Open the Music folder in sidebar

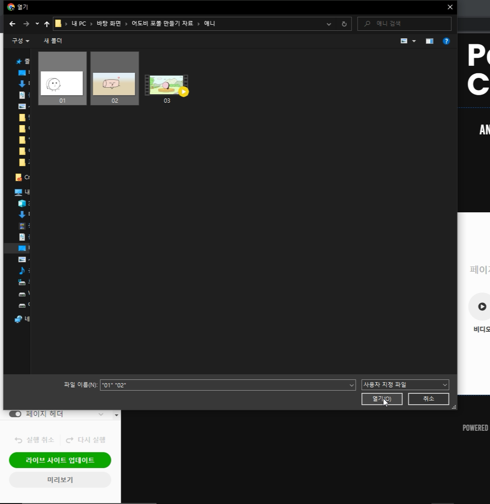[x=22, y=271]
